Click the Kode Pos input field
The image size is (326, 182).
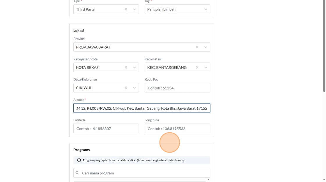click(x=177, y=88)
